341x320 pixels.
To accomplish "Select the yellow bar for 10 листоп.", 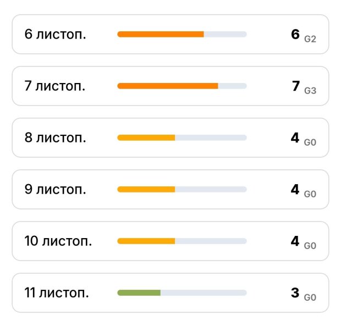I will [x=146, y=241].
